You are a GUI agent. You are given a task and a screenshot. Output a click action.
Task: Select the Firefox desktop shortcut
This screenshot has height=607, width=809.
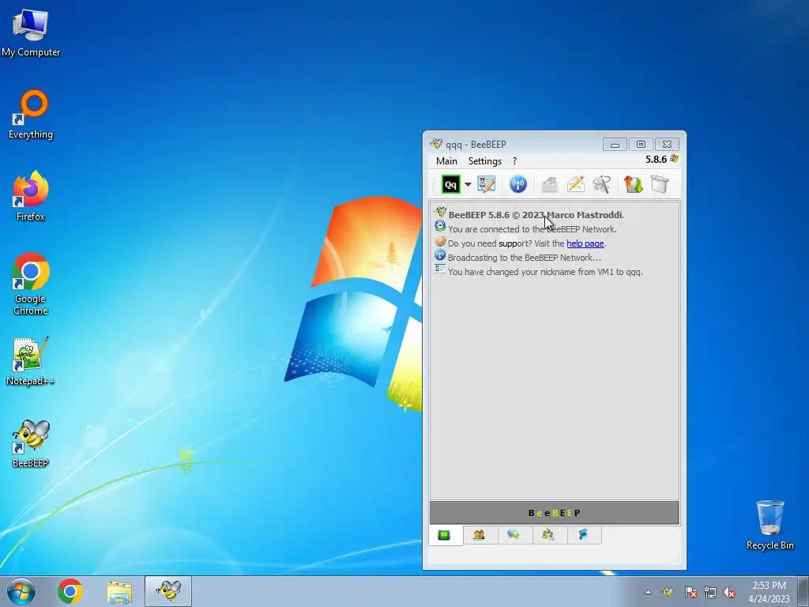coord(31,196)
